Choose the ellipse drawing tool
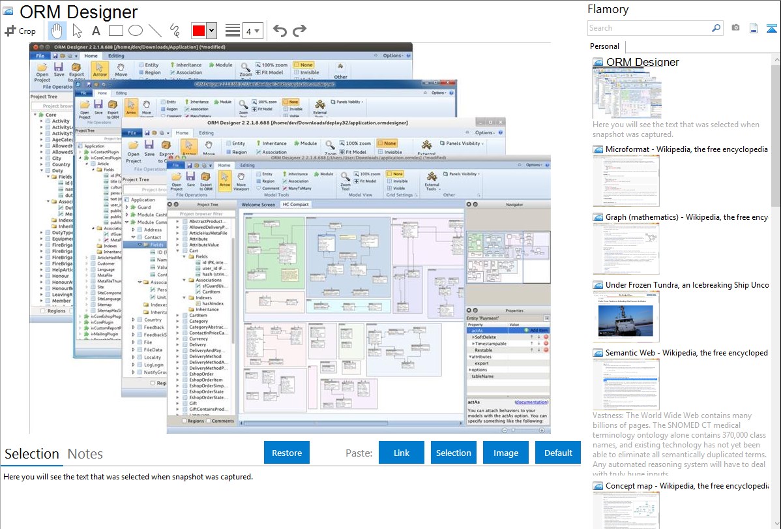The height and width of the screenshot is (529, 781). (x=136, y=31)
